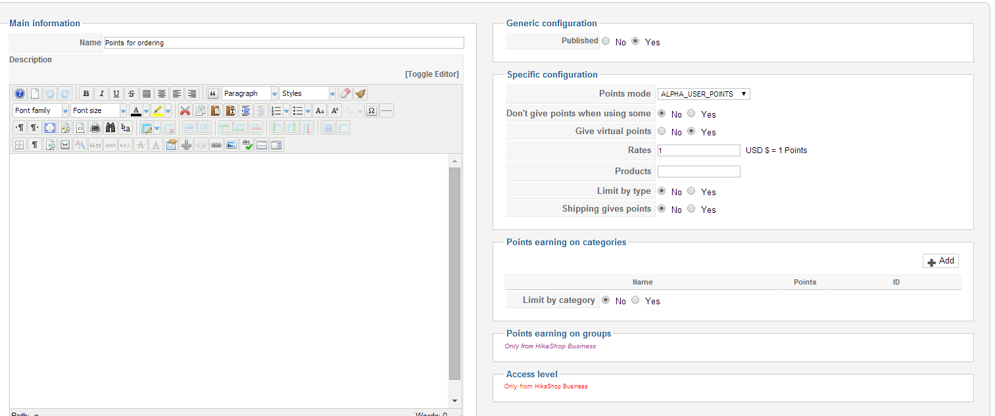This screenshot has width=995, height=416.
Task: Open the Points mode dropdown
Action: point(704,94)
